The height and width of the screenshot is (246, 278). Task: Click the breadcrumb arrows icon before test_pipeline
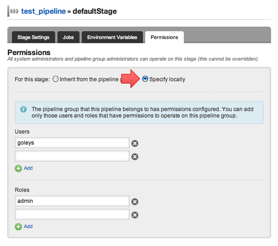click(15, 11)
